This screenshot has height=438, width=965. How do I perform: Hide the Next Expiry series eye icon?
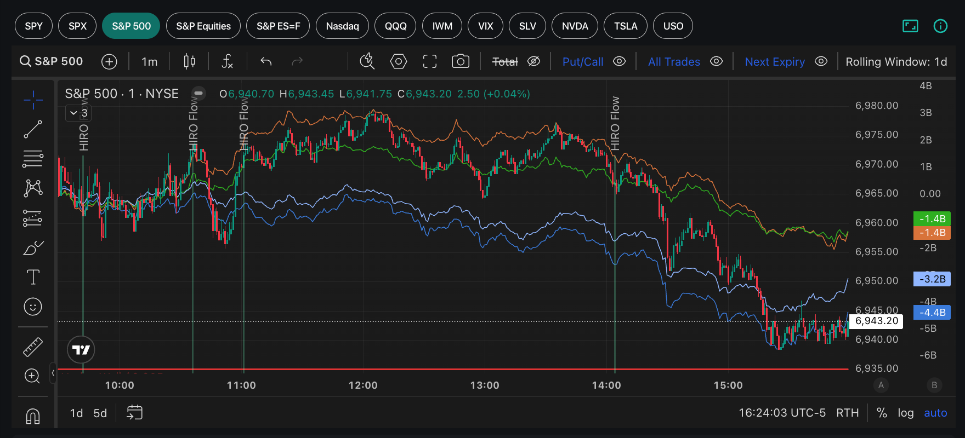[821, 61]
